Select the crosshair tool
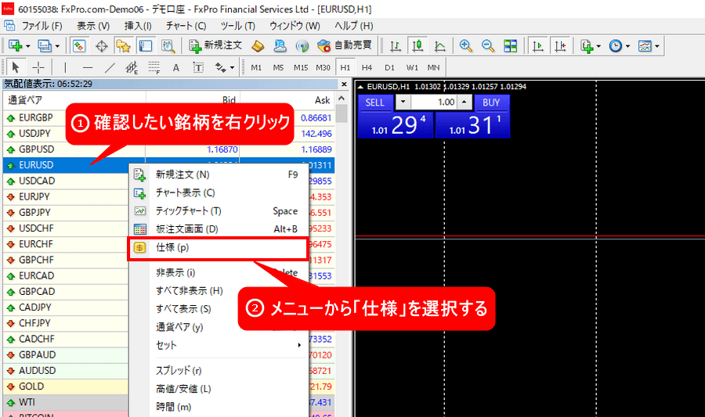 point(38,68)
